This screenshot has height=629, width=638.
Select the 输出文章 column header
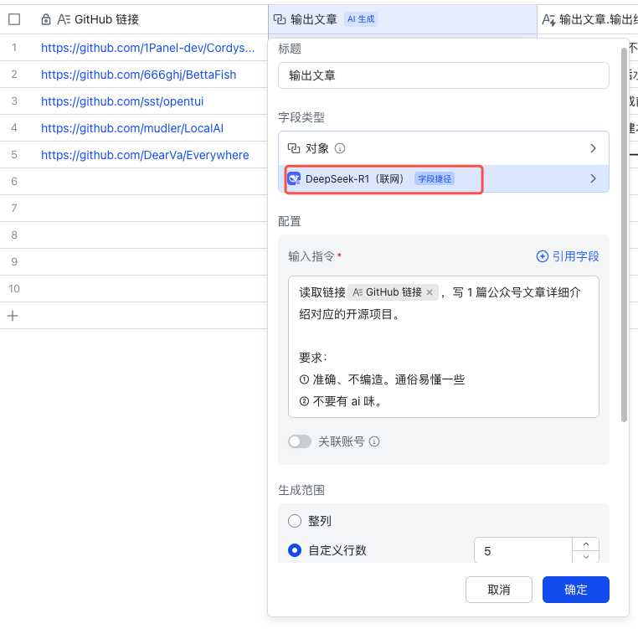(403, 19)
